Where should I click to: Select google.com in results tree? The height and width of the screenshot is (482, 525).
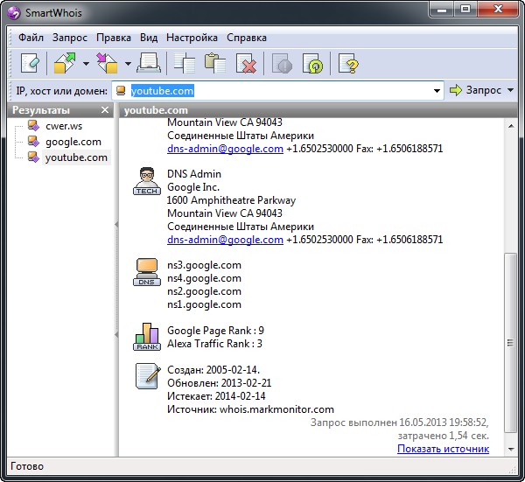pyautogui.click(x=73, y=142)
